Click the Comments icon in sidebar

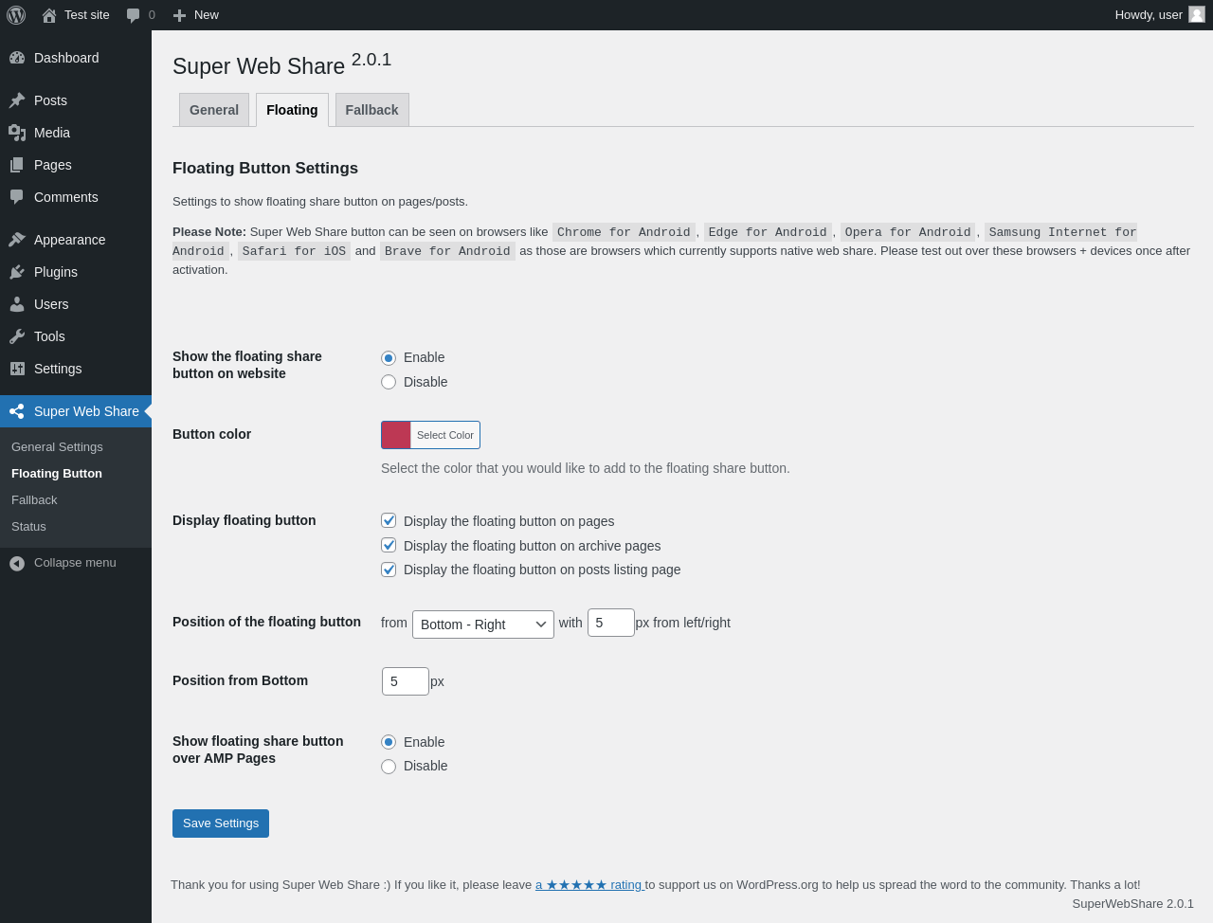(17, 197)
